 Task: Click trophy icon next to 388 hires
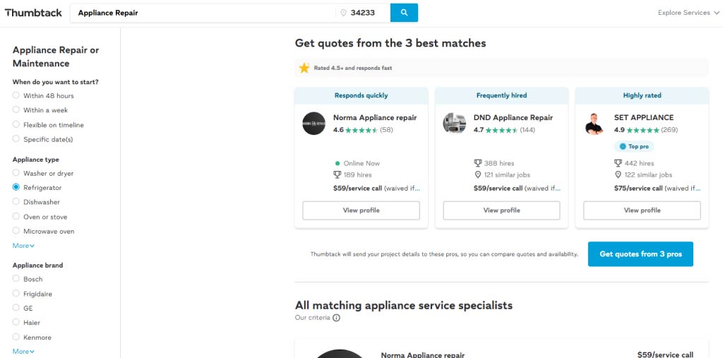478,163
